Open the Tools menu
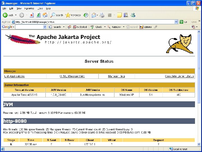 coord(40,8)
